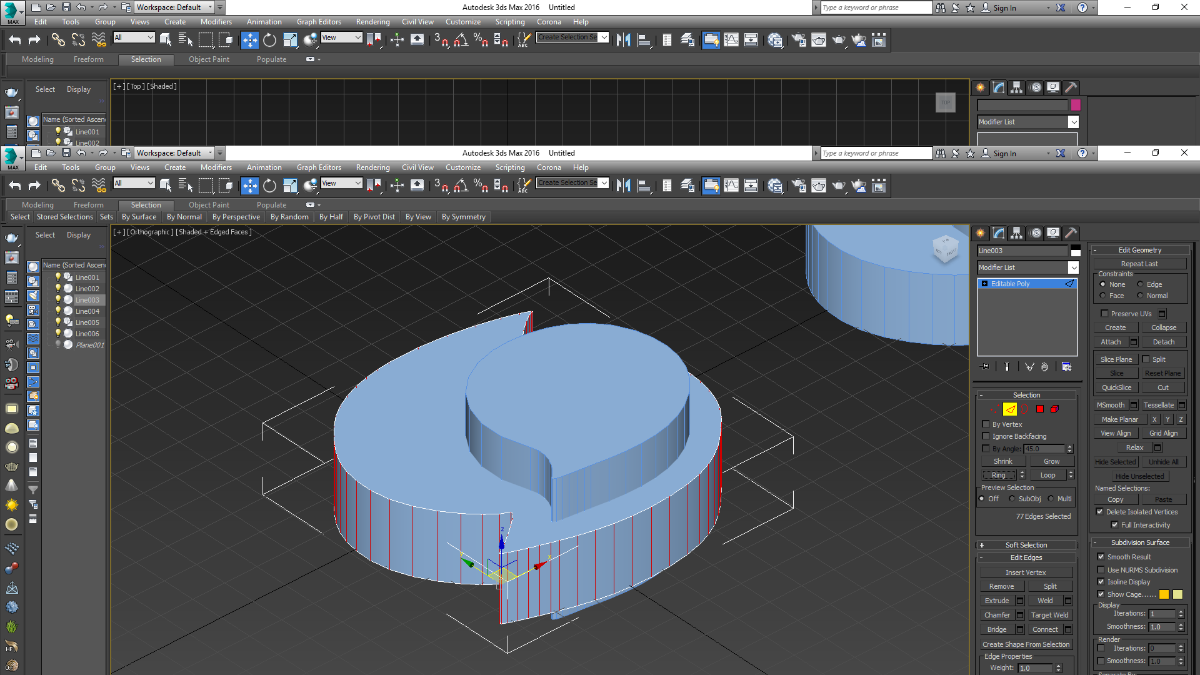
Task: Open reference coordinate View dropdown, front window
Action: pyautogui.click(x=341, y=183)
